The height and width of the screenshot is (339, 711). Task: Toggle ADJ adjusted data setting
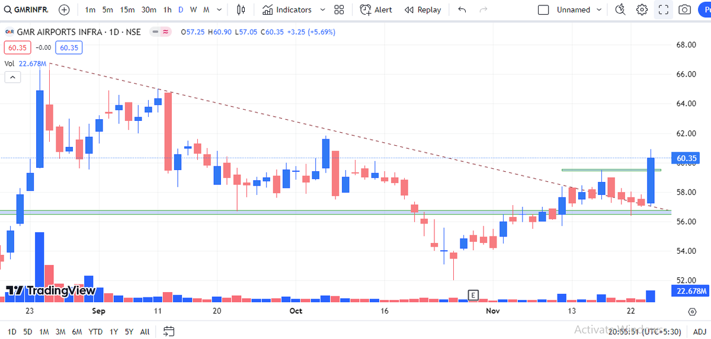pos(699,331)
